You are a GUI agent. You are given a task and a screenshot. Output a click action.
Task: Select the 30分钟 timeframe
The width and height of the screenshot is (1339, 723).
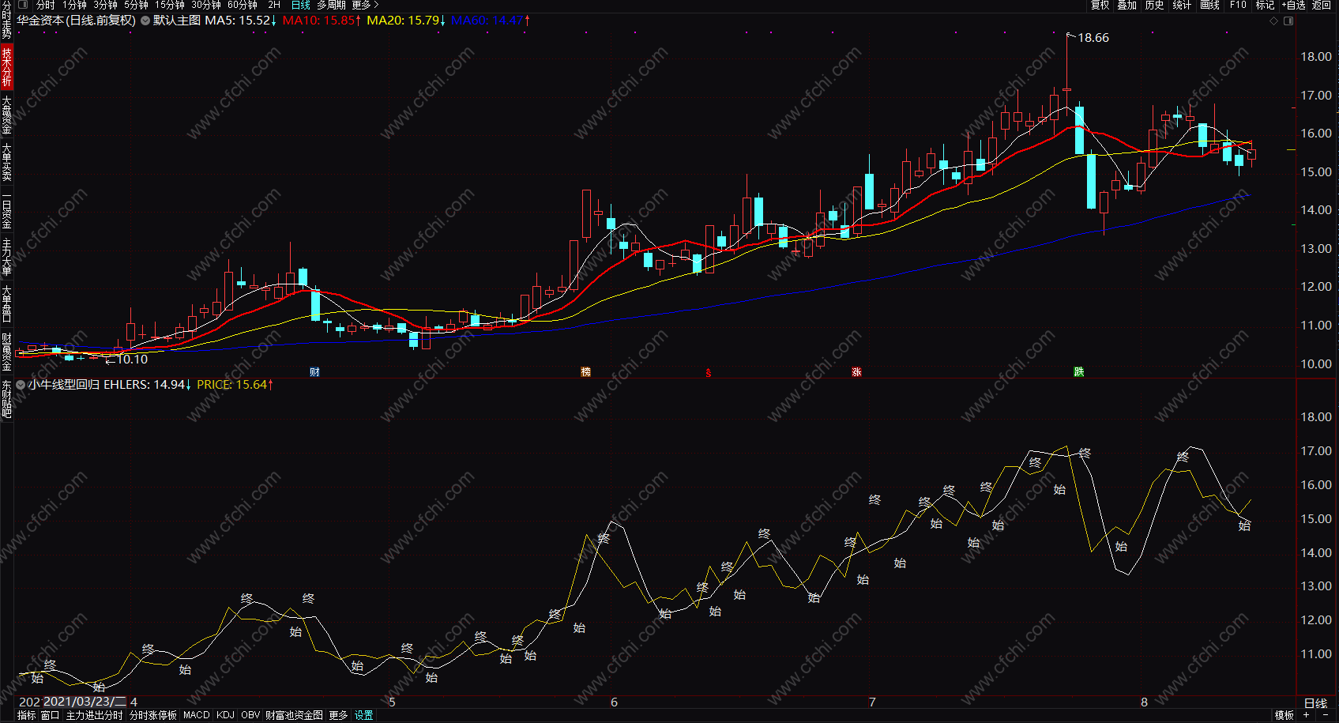point(206,5)
